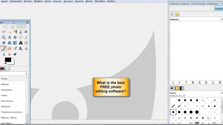
Task: Switch to the Paths tab in right dock
Action: tap(172, 14)
